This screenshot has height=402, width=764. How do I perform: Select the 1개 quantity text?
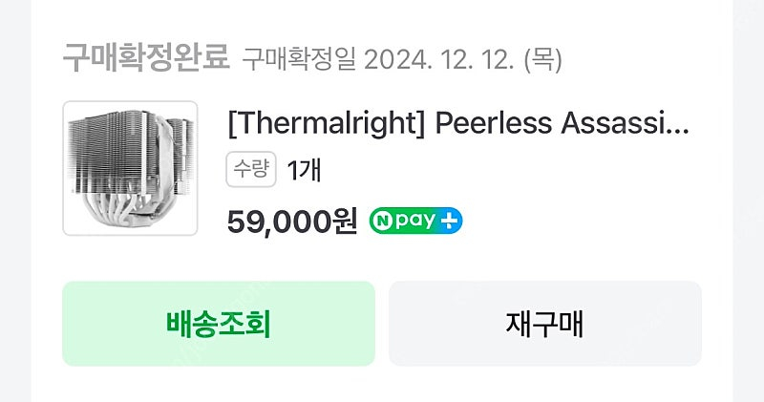click(x=304, y=170)
